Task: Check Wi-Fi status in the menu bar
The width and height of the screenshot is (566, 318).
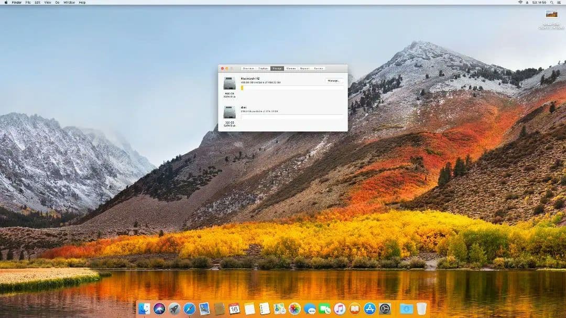Action: click(x=520, y=2)
